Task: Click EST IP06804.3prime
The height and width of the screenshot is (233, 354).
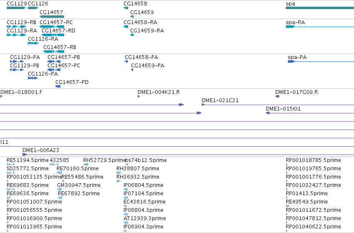Action: coord(126,214)
